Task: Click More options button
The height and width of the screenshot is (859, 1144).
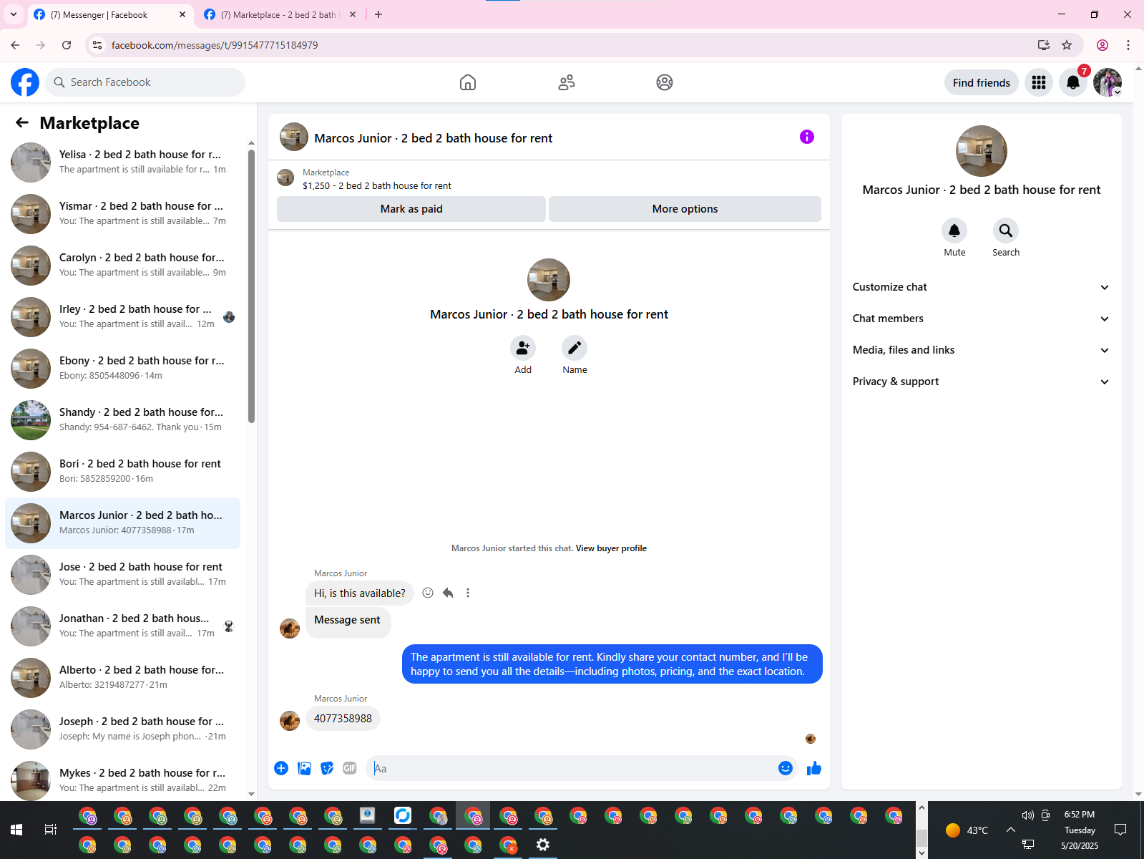Action: 685,209
